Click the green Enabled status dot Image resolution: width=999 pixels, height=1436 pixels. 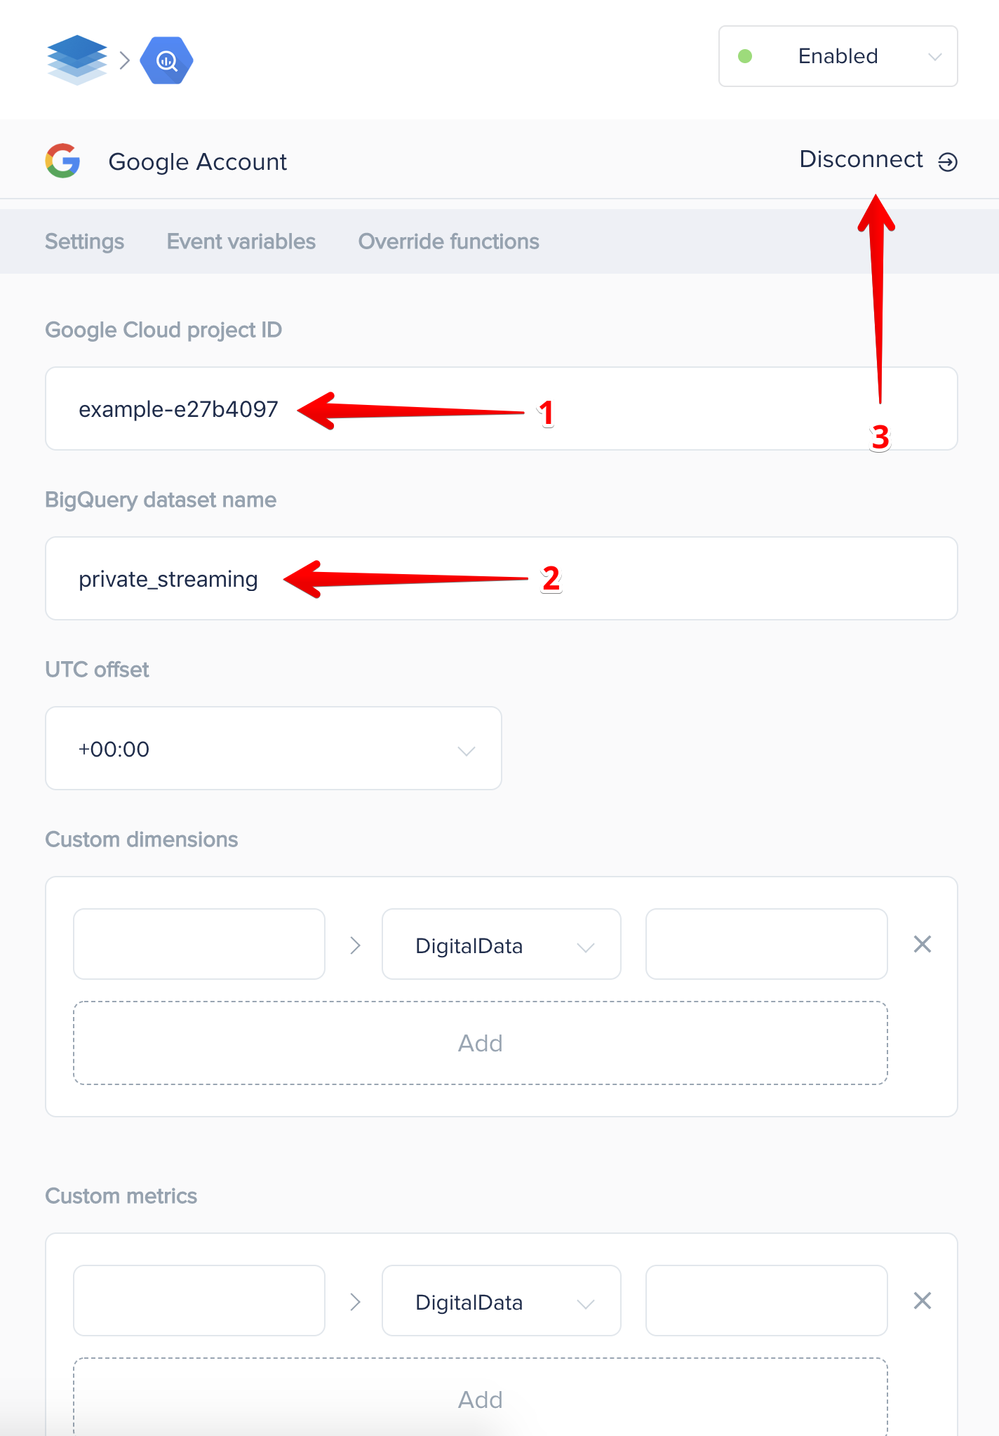point(745,56)
